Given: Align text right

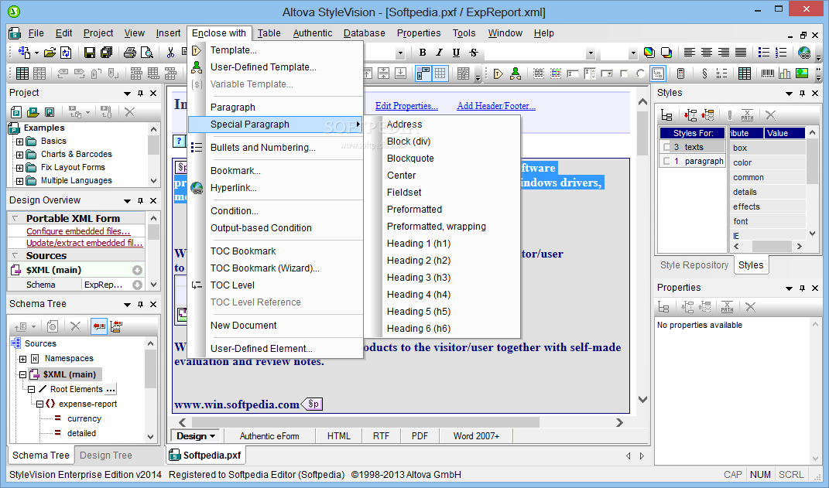Looking at the screenshot, I should point(723,53).
